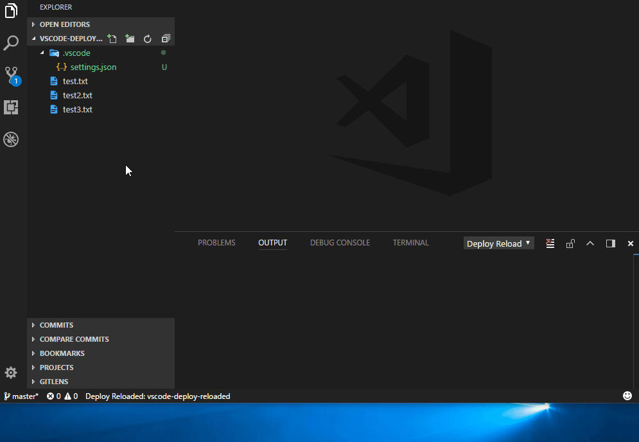The height and width of the screenshot is (442, 639).
Task: Open the settings.json file
Action: (x=101, y=67)
